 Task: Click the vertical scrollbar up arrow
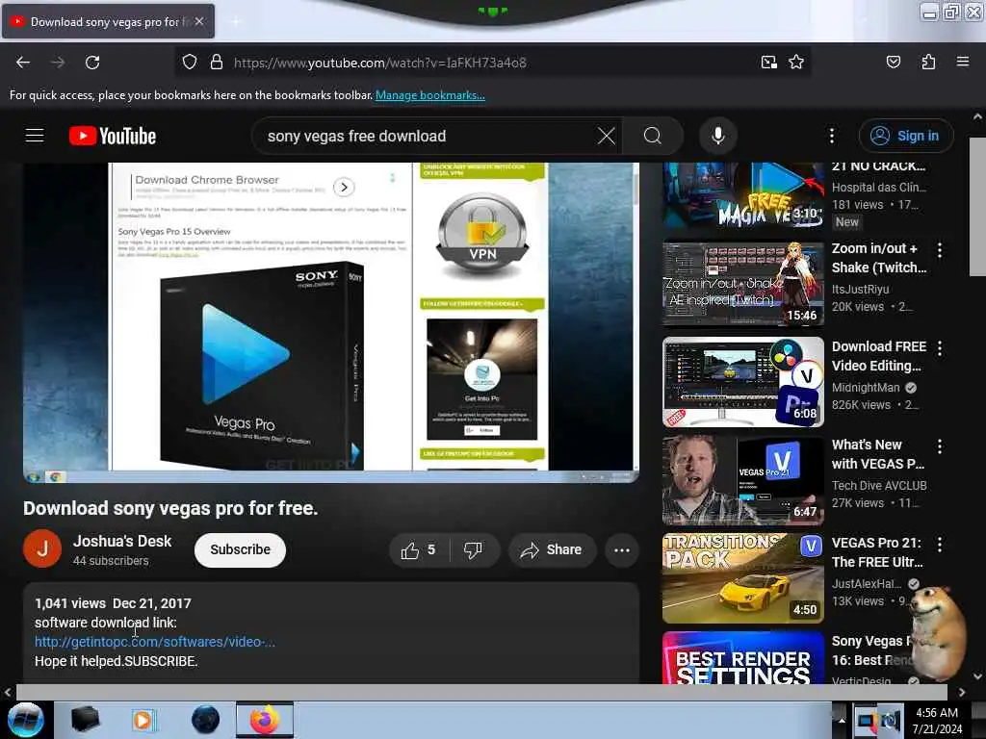[977, 116]
